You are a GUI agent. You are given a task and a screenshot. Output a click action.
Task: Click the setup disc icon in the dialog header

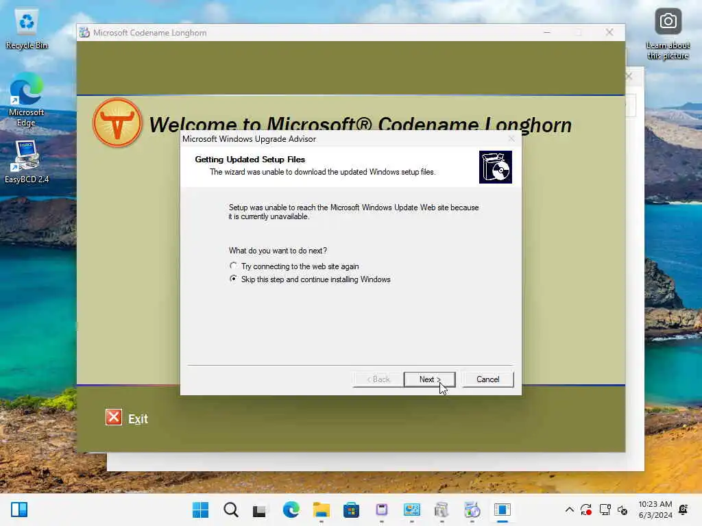pyautogui.click(x=495, y=167)
